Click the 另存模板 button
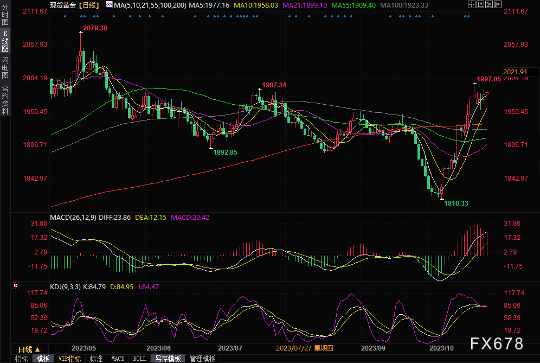Viewport: 540px width, 363px height. pyautogui.click(x=168, y=359)
